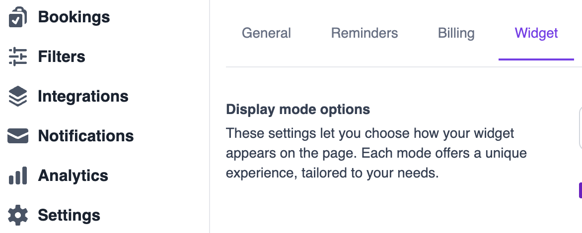Click the Filters sliders icon
This screenshot has height=233, width=582.
18,57
